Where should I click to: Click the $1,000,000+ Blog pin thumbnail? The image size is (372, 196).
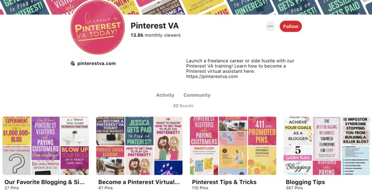click(17, 131)
